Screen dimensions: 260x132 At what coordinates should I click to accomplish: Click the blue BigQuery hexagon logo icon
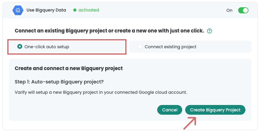coord(18,10)
